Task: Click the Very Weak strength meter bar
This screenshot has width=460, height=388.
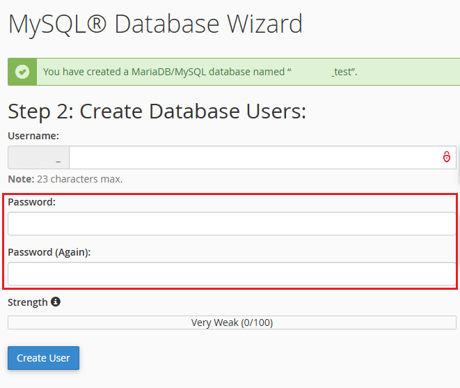Action: click(232, 323)
